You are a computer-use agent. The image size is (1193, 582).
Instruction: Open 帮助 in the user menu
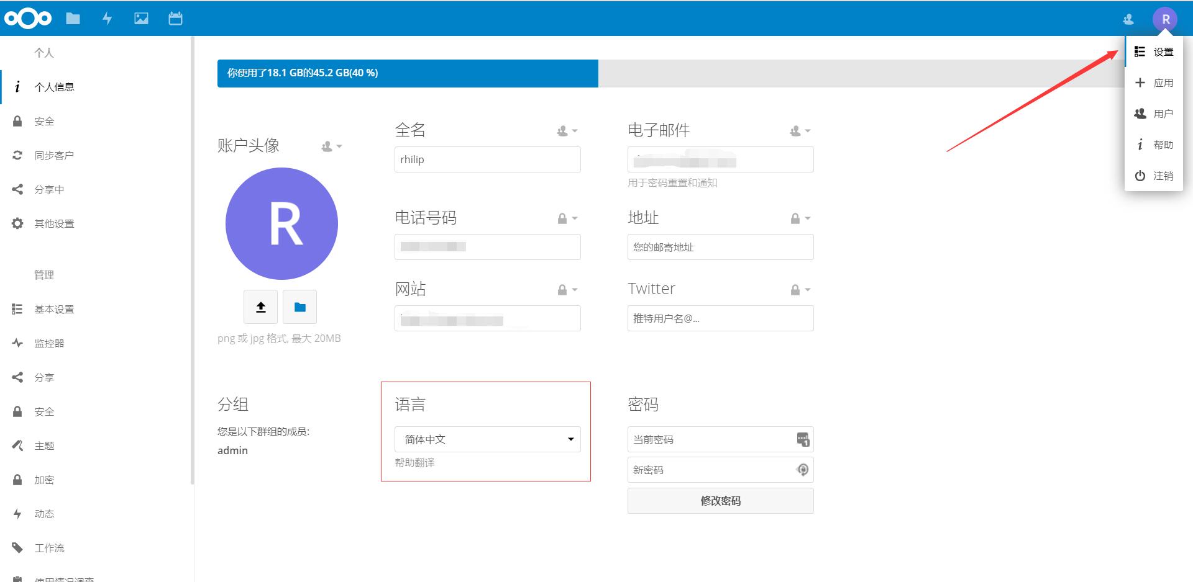click(x=1154, y=145)
